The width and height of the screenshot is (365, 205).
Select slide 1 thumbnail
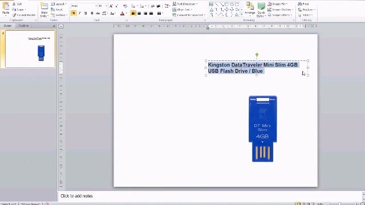pyautogui.click(x=30, y=49)
